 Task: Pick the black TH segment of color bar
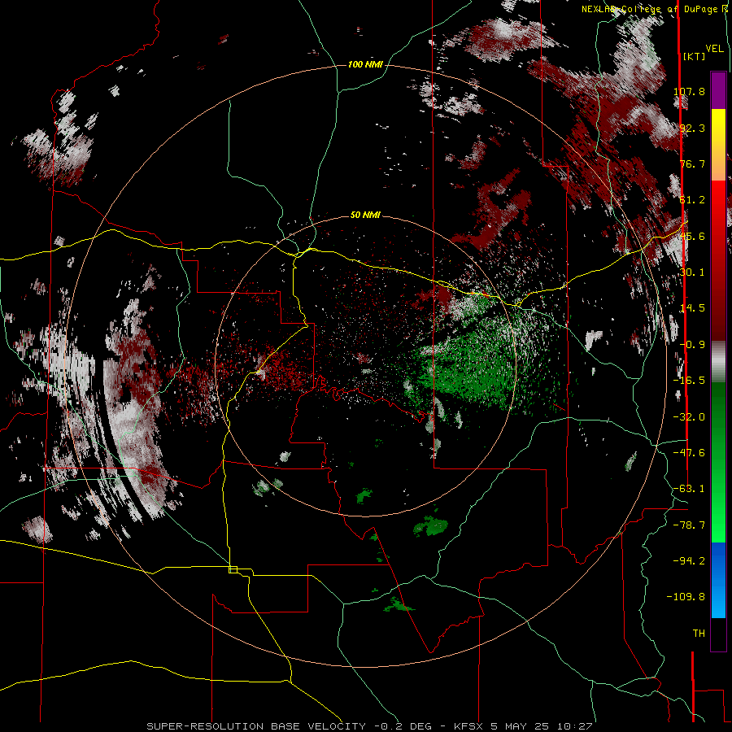[x=718, y=634]
